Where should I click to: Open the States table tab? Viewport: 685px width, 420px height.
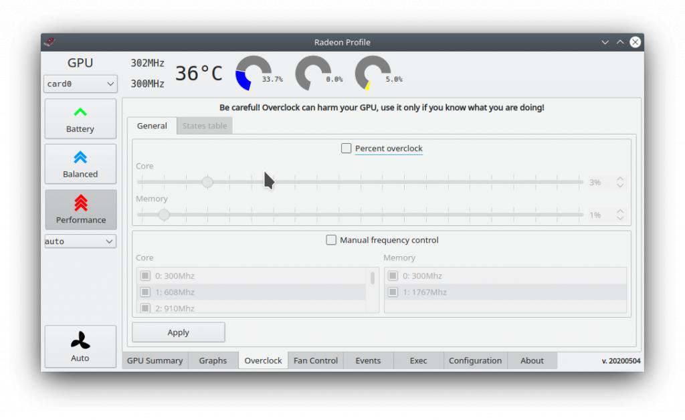pyautogui.click(x=205, y=126)
